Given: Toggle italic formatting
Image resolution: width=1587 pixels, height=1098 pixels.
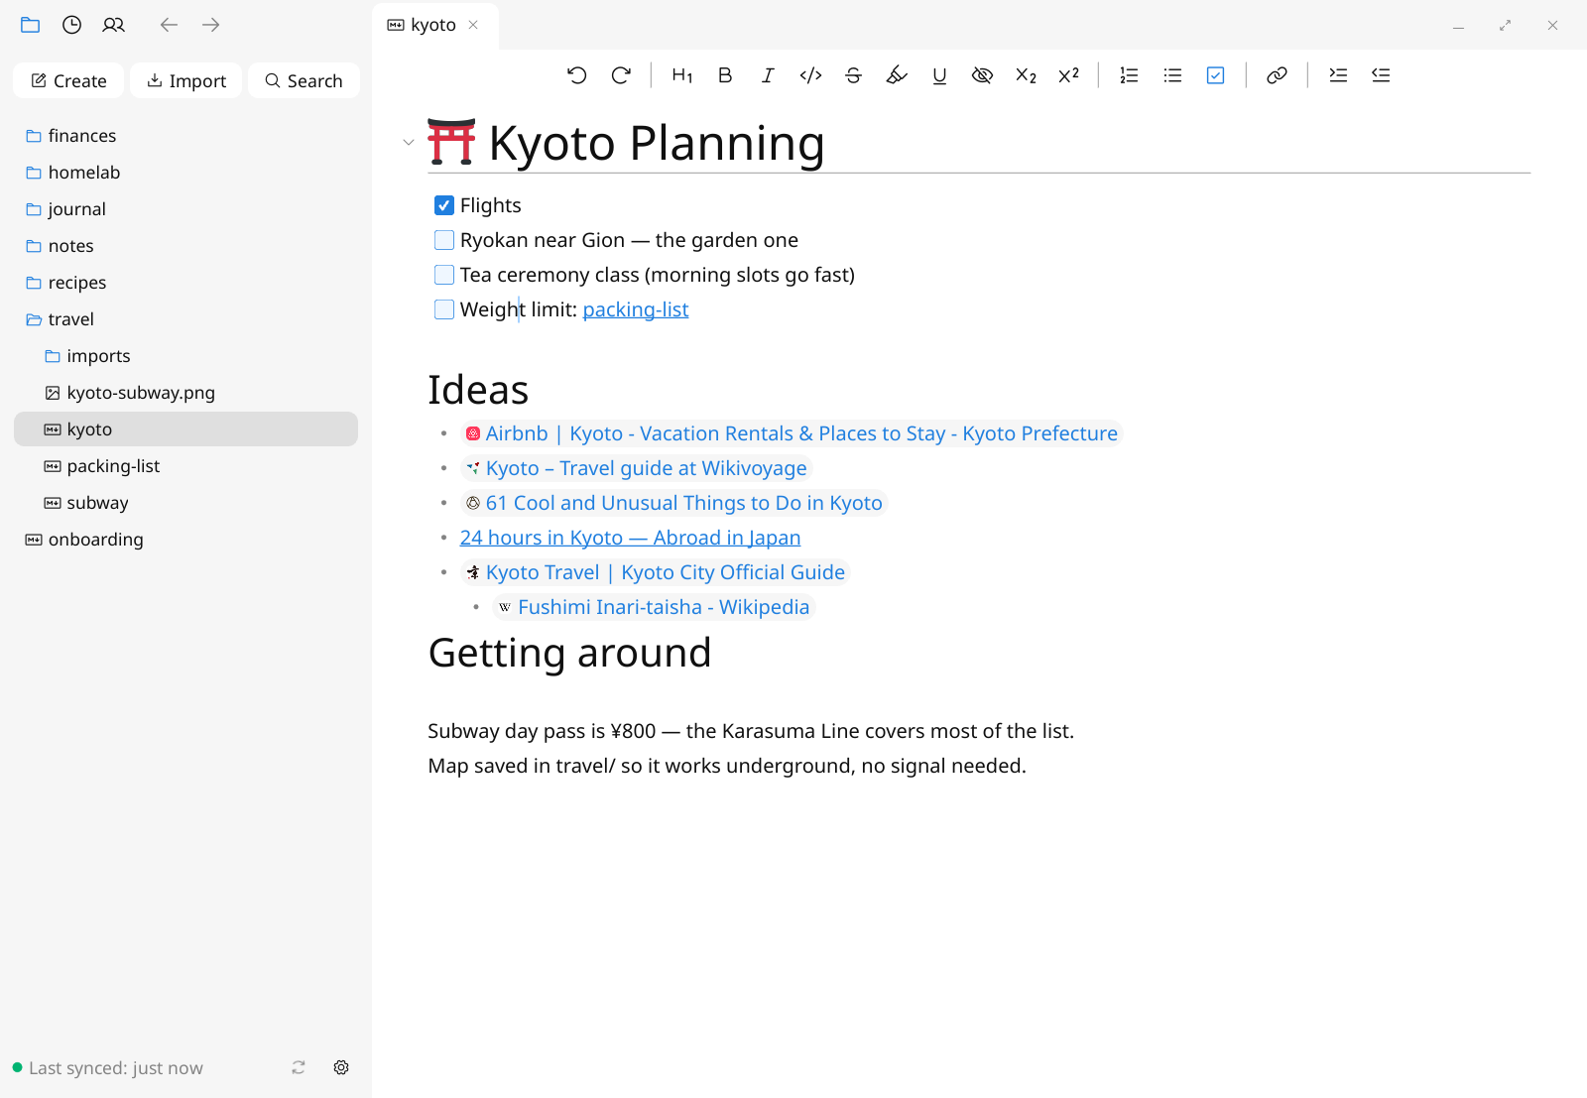Looking at the screenshot, I should (768, 75).
